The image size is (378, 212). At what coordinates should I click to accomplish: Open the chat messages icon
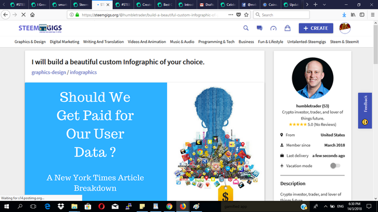(259, 28)
